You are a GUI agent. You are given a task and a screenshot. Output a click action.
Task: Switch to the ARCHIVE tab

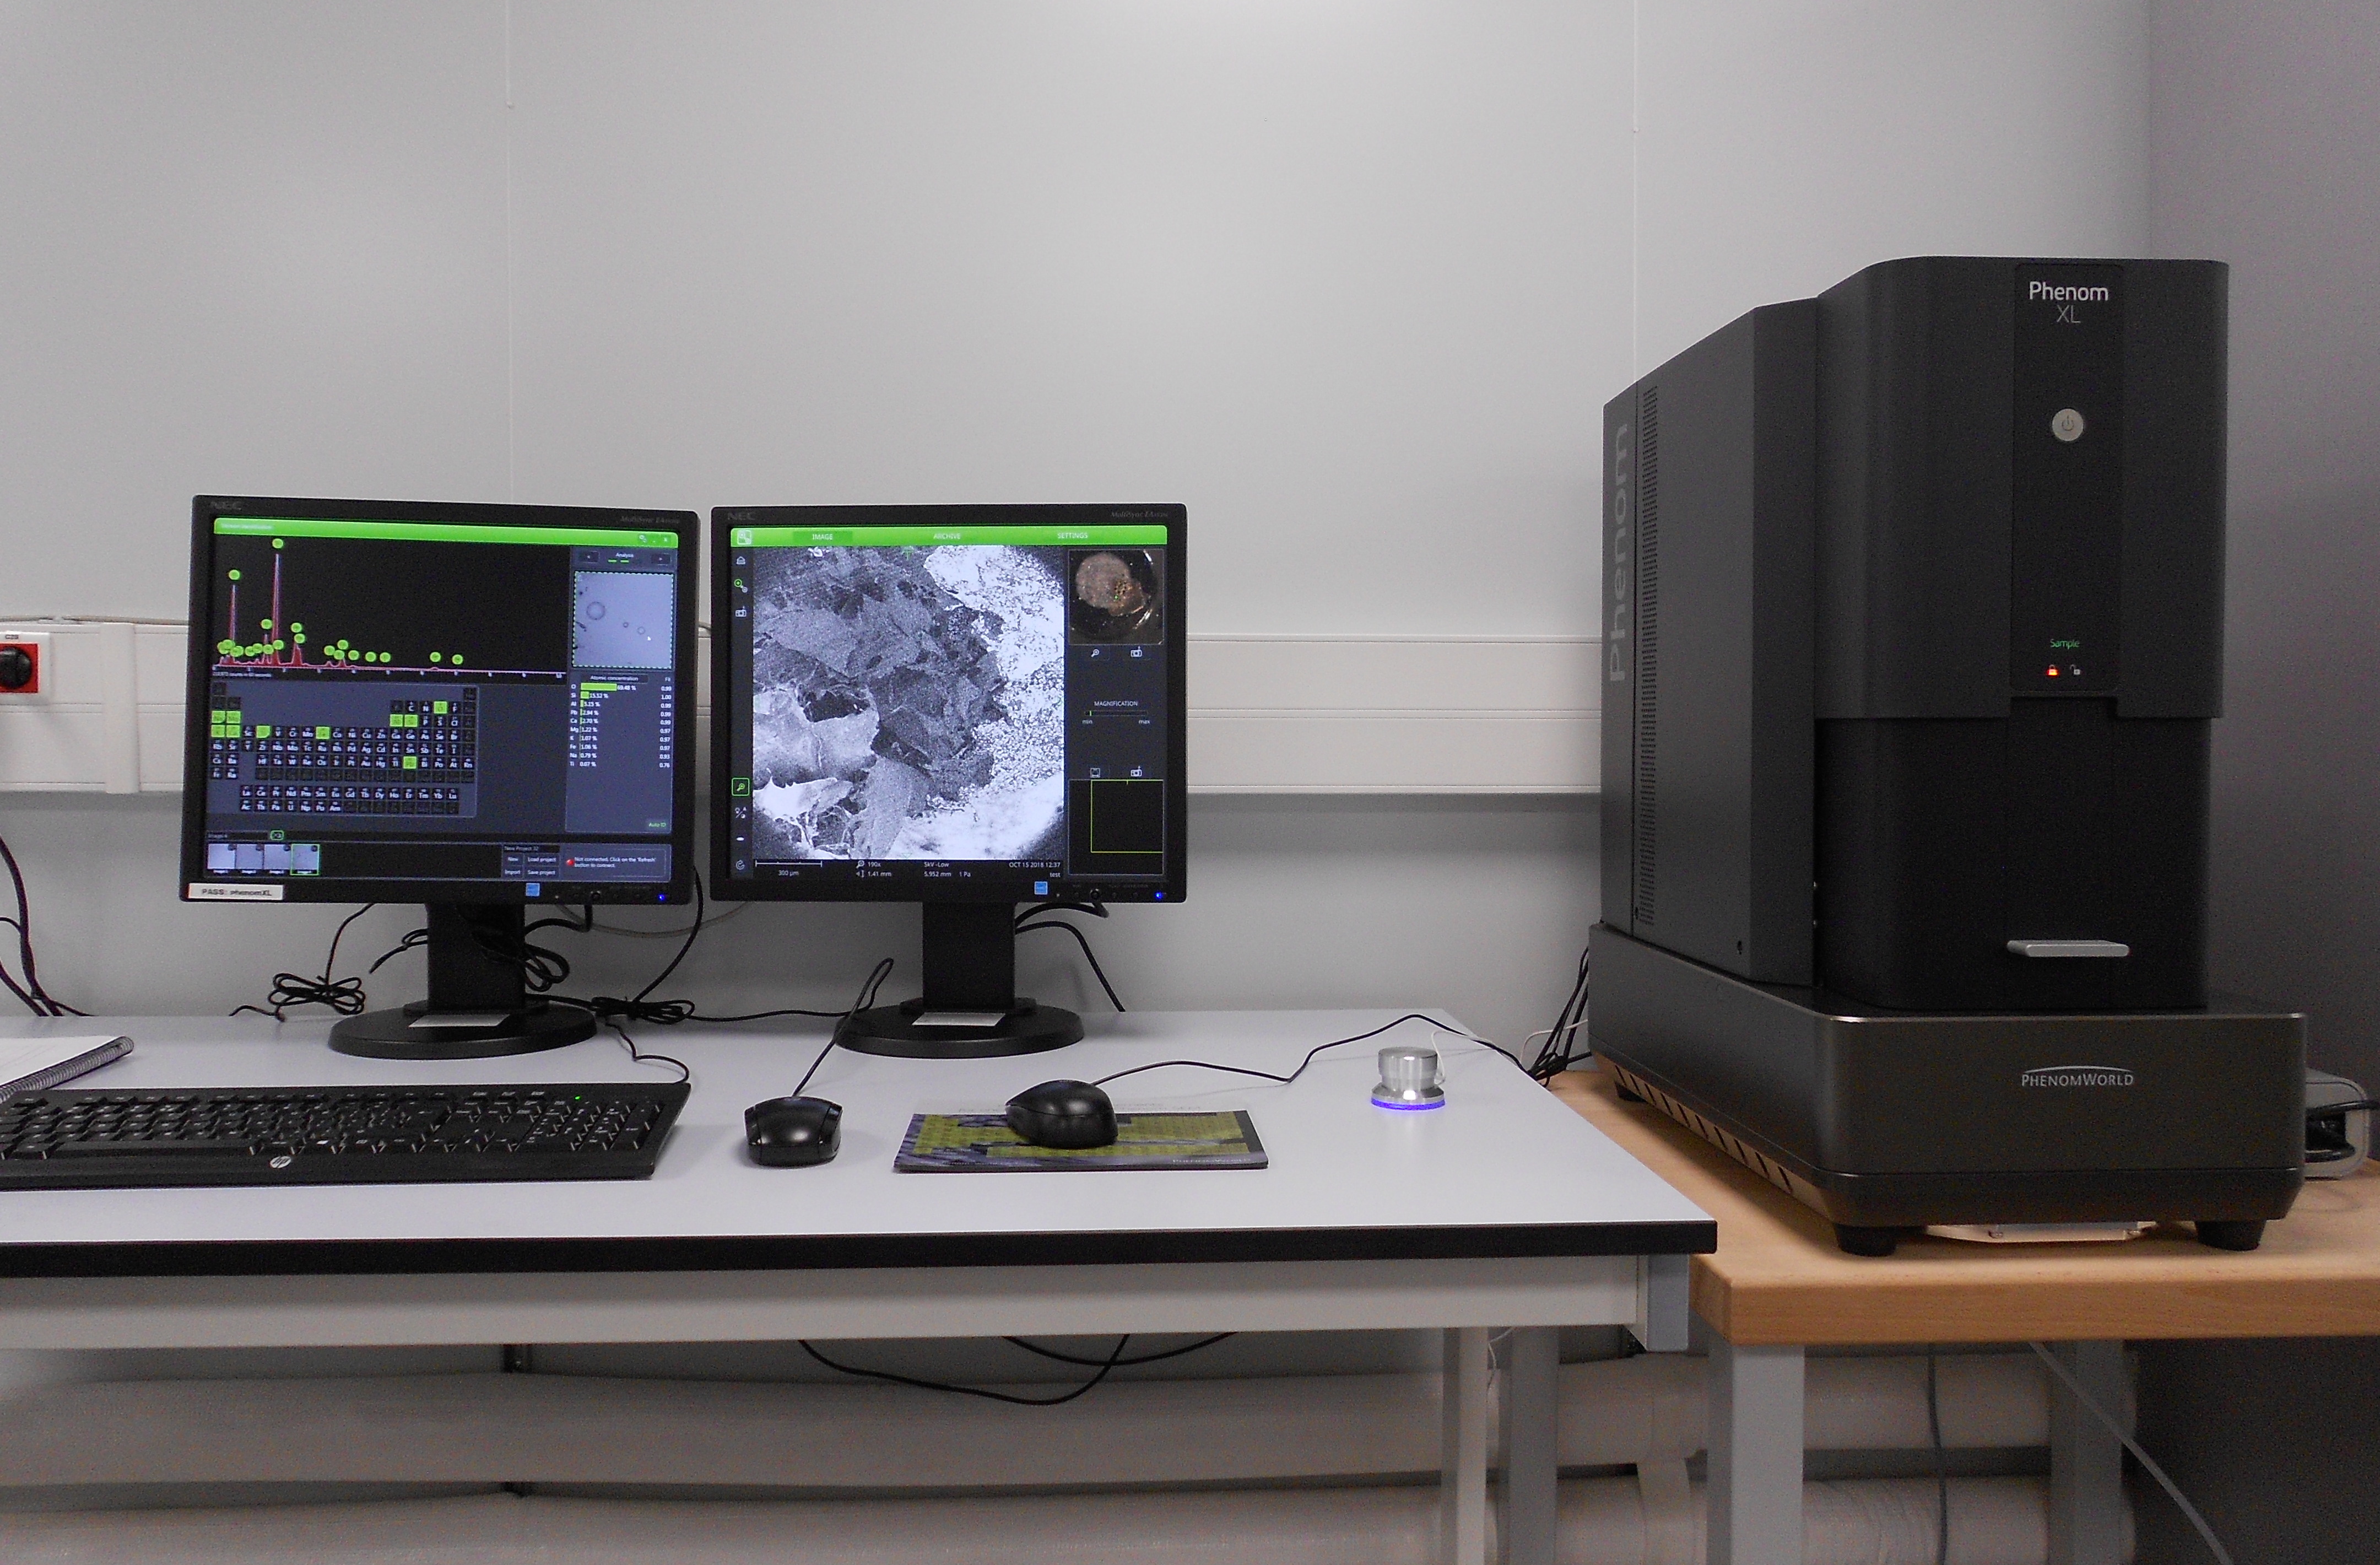tap(947, 537)
